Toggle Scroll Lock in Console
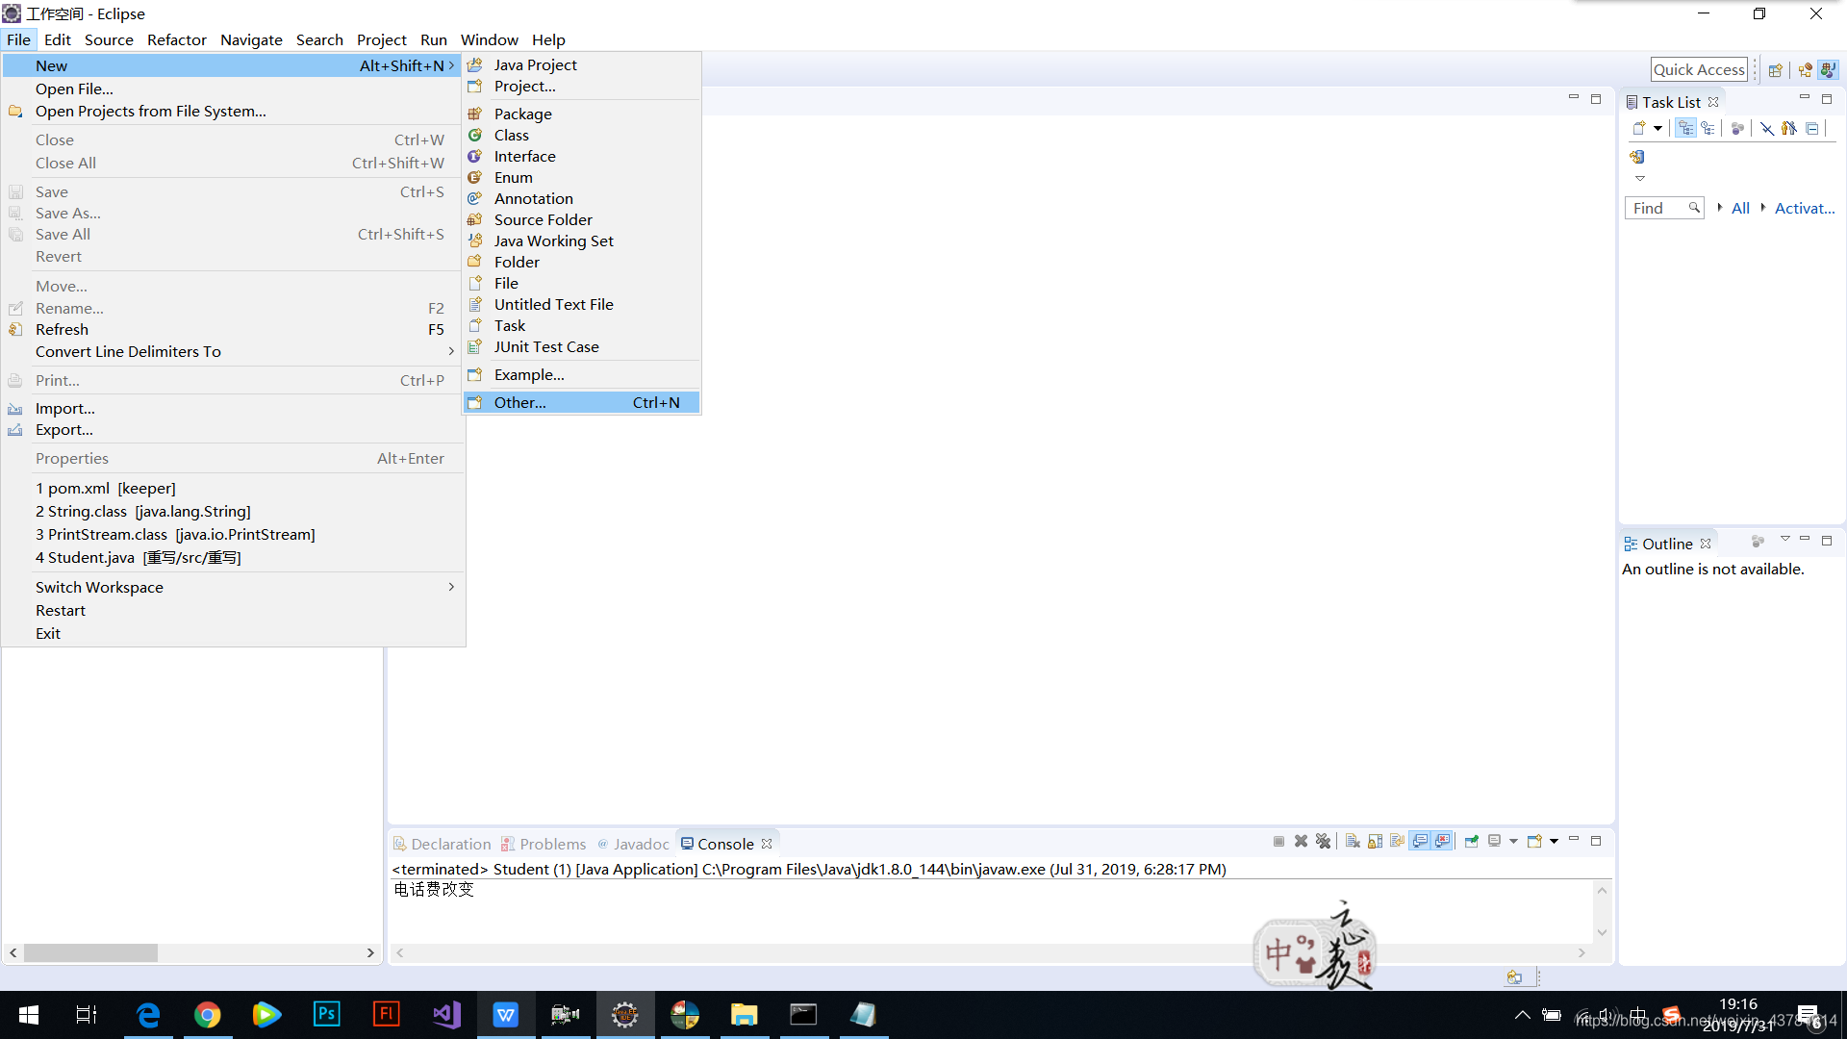 [1375, 841]
